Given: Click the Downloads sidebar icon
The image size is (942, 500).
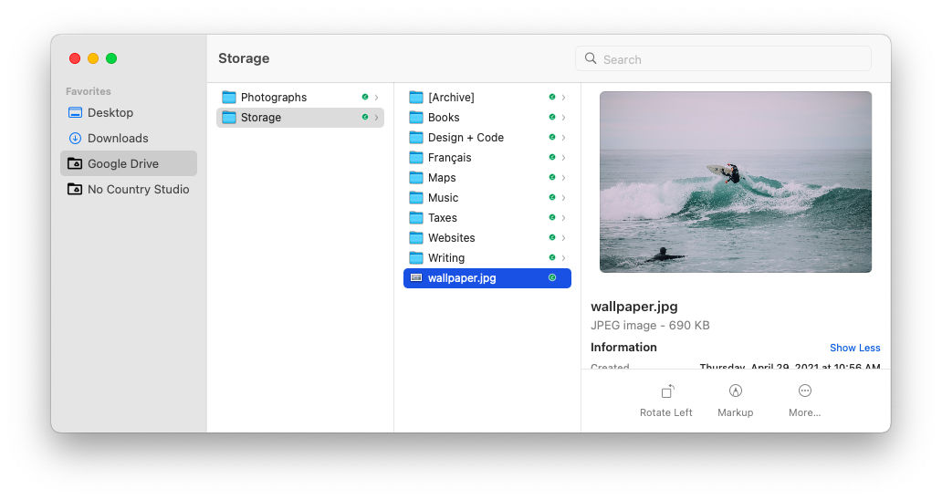Looking at the screenshot, I should (x=75, y=139).
